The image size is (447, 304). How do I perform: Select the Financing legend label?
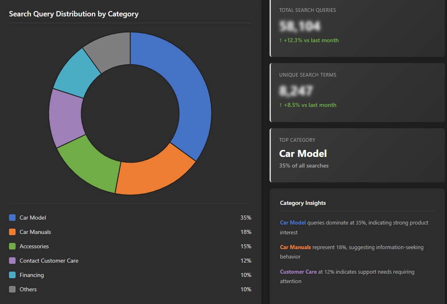pos(32,275)
